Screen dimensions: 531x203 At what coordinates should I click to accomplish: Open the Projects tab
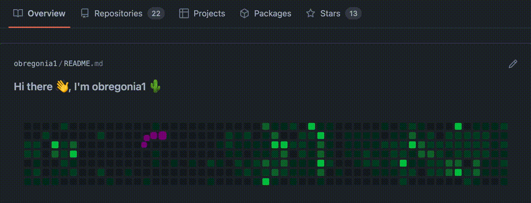tap(202, 14)
